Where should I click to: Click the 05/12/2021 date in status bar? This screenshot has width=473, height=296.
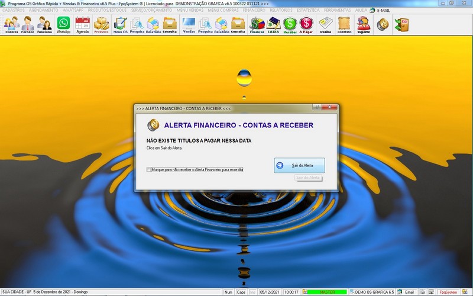click(x=270, y=292)
